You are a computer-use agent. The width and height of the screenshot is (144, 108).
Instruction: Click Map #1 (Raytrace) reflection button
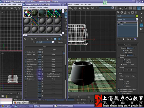[53, 74]
